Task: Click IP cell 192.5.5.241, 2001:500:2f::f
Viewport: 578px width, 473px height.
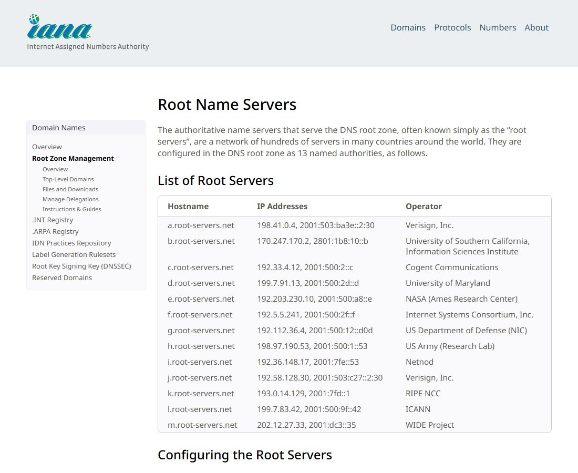Action: [306, 315]
